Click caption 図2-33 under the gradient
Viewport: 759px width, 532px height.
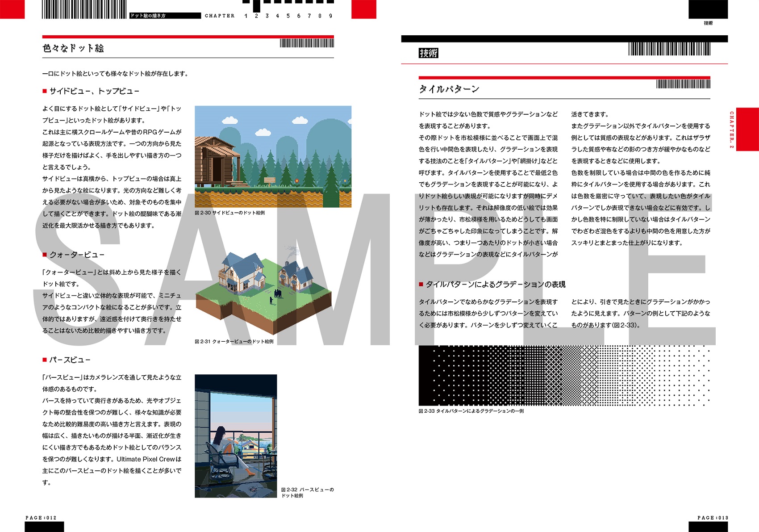click(x=471, y=411)
